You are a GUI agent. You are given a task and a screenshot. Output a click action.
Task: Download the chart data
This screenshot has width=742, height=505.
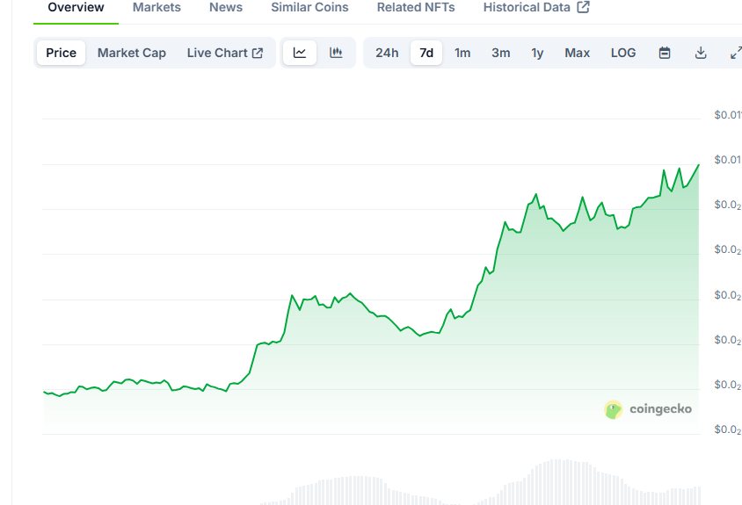[x=701, y=53]
